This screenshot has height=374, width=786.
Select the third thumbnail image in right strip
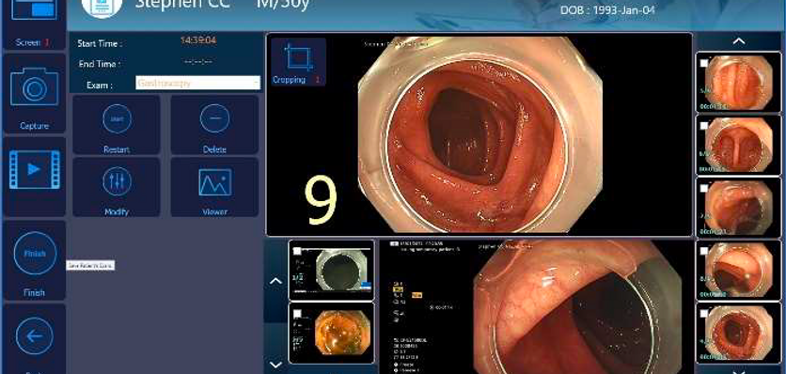coord(739,208)
